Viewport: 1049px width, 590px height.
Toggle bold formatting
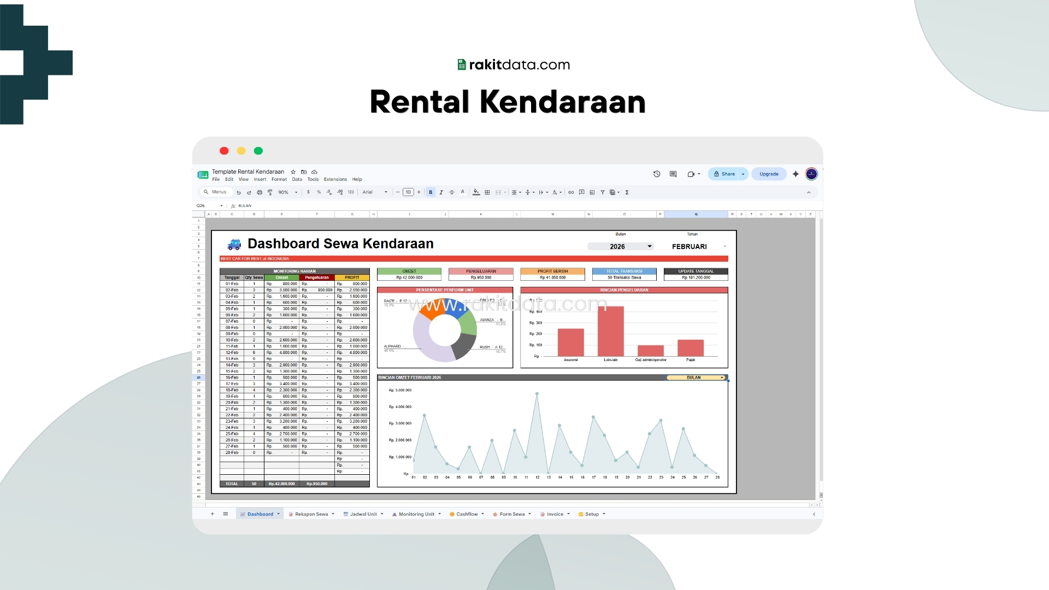pyautogui.click(x=431, y=192)
